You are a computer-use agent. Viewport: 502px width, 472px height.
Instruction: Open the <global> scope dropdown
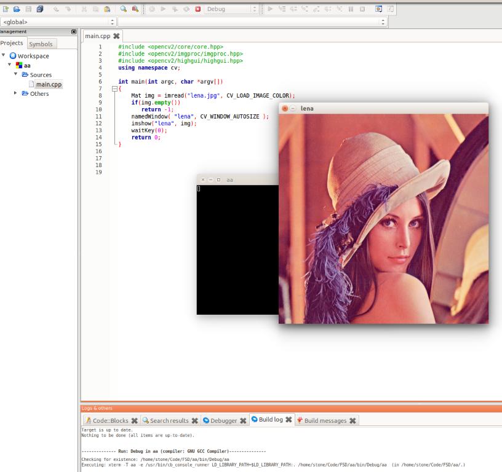coord(58,22)
